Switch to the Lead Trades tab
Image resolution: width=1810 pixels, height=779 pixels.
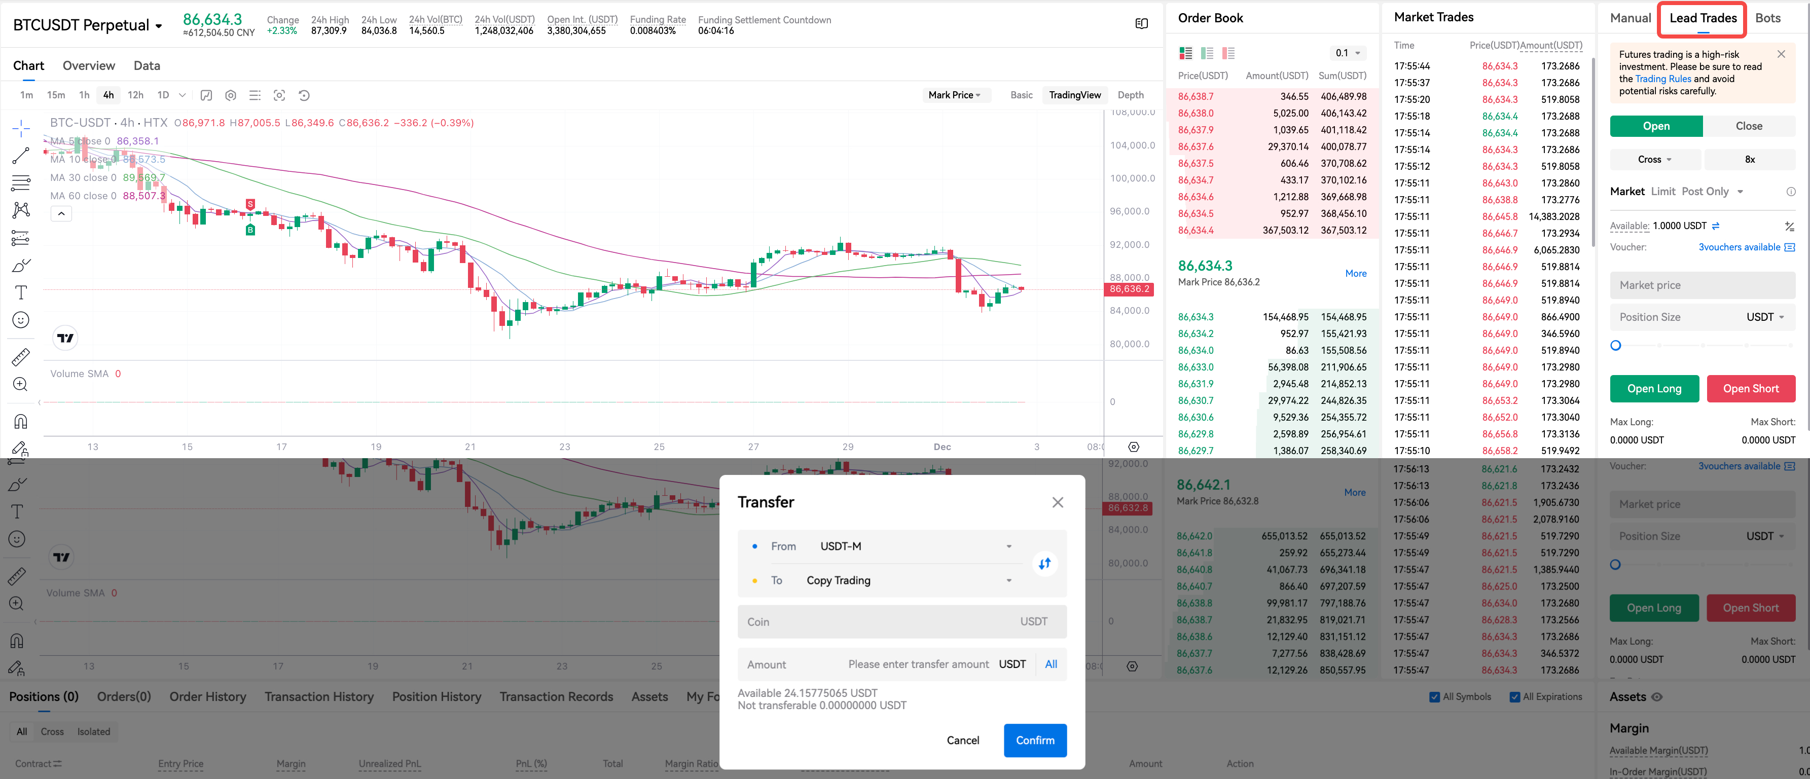pos(1703,19)
